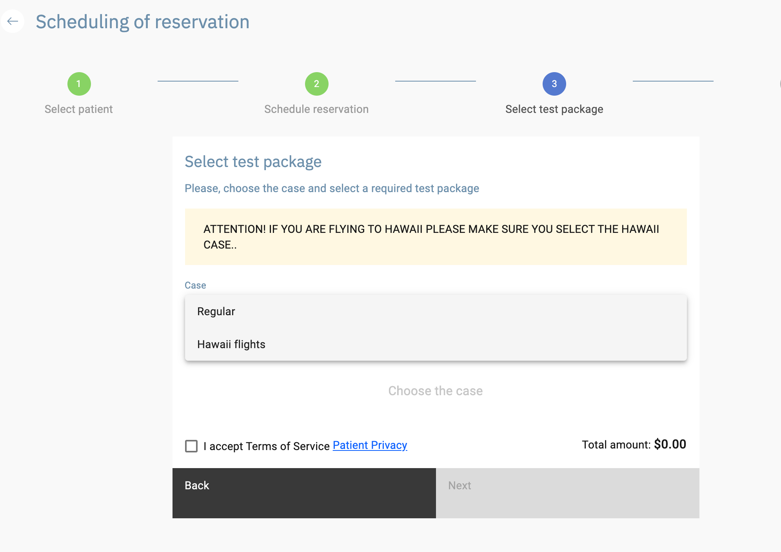
Task: Click the I accept Terms of Service text
Action: pos(266,446)
